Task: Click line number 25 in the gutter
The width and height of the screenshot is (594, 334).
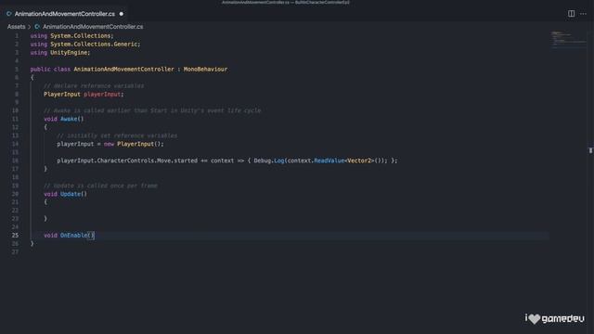Action: point(15,235)
